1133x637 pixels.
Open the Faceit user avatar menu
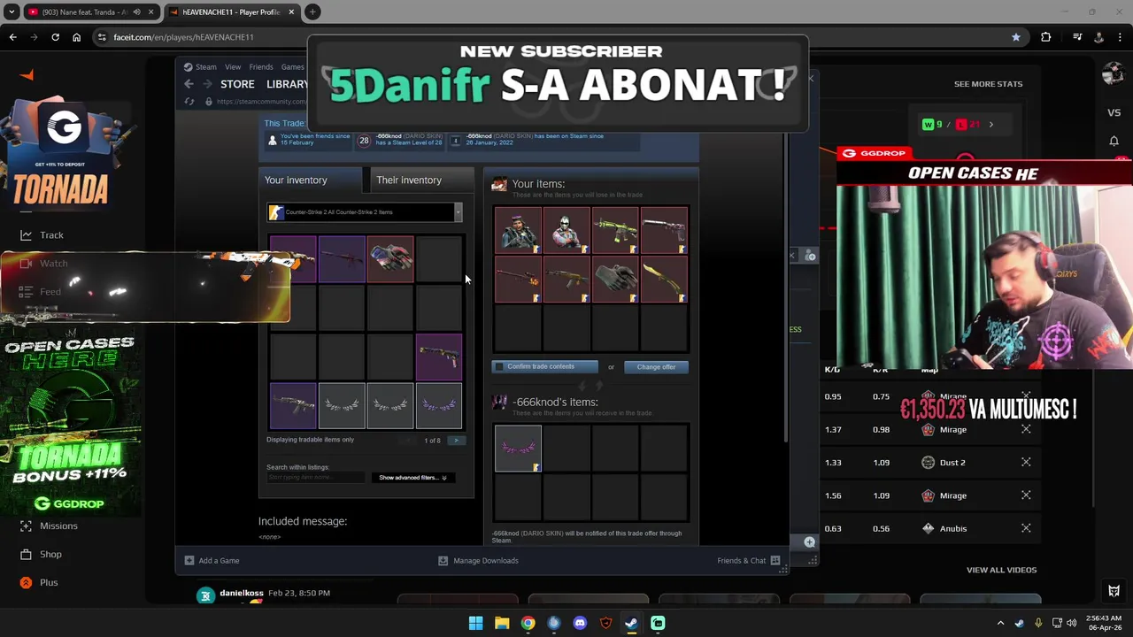pyautogui.click(x=1114, y=74)
